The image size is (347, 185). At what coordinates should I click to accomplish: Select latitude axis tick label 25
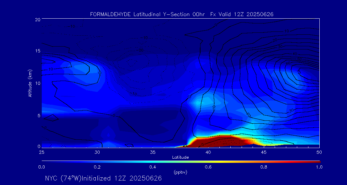(x=41, y=152)
